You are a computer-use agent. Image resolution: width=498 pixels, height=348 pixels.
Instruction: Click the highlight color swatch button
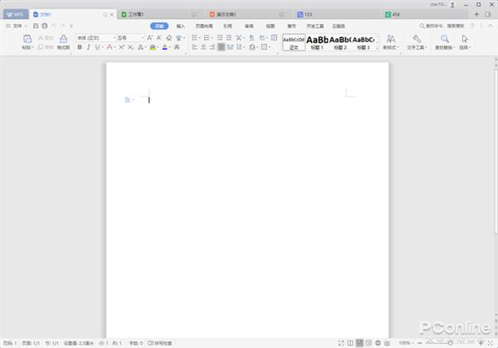(x=153, y=47)
